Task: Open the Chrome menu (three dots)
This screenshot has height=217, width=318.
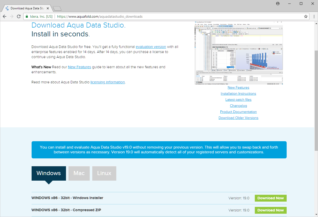Action: 314,16
